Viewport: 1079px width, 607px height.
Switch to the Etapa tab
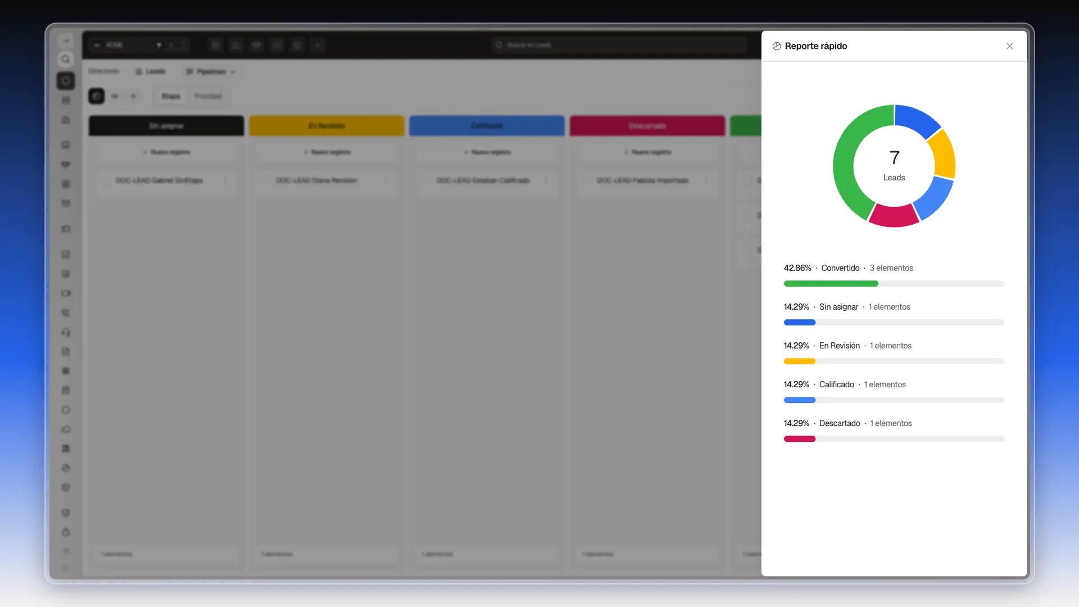click(171, 96)
